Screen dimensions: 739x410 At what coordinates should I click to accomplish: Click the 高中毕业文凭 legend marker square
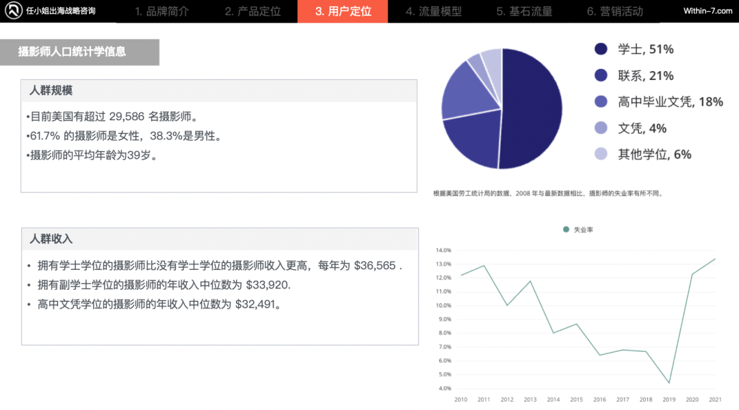click(600, 101)
